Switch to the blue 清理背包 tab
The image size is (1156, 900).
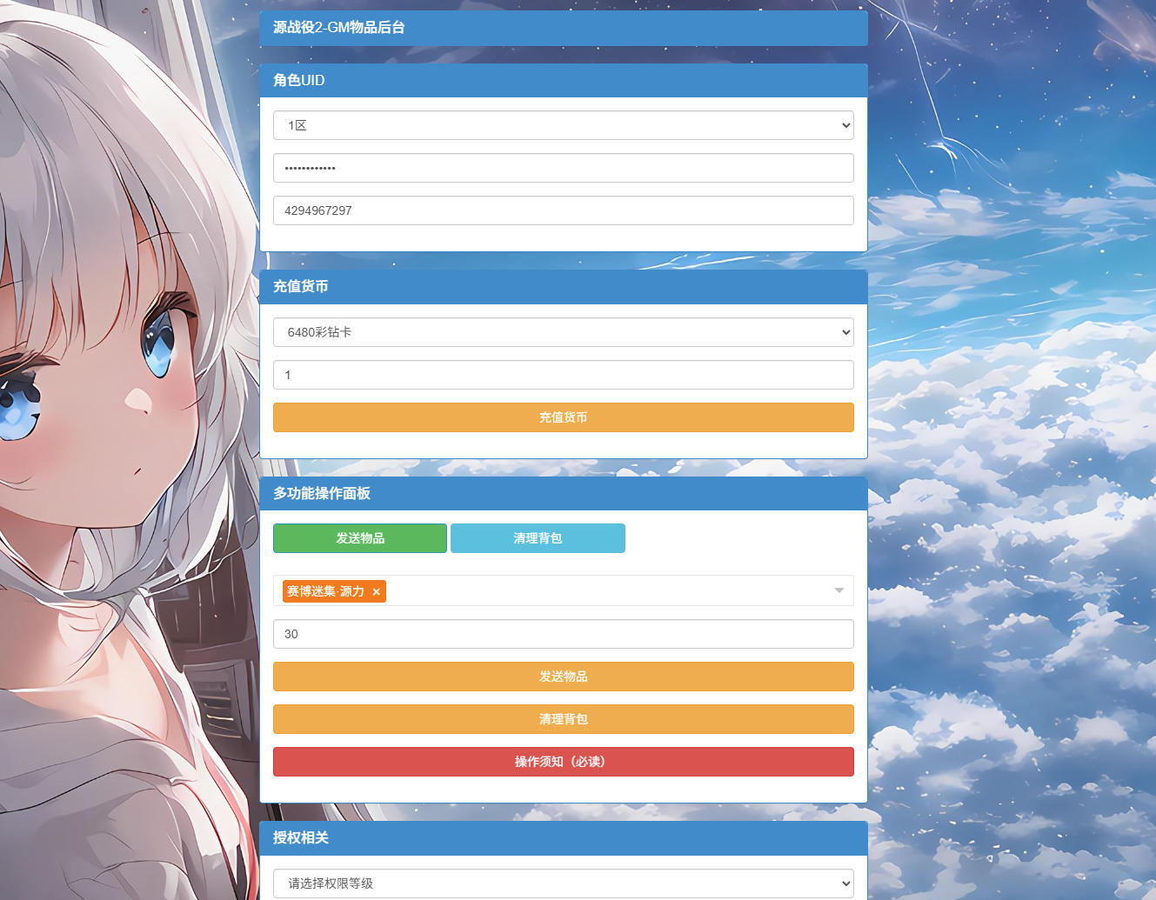(538, 538)
